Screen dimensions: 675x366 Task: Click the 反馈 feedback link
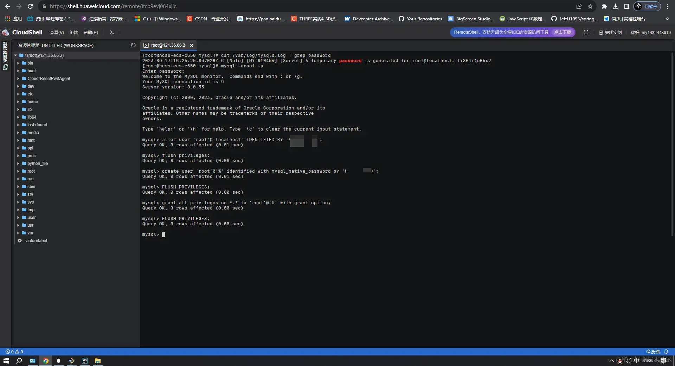tap(654, 352)
